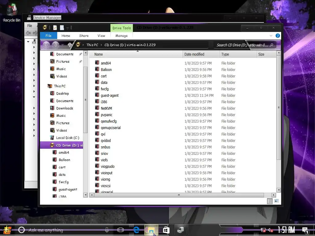Open the Customize Quick Access Toolbar dropdown
The image size is (315, 236).
click(67, 28)
